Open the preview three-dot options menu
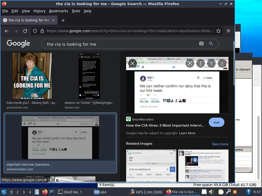Viewport: 262px width, 196px height. [x=201, y=63]
